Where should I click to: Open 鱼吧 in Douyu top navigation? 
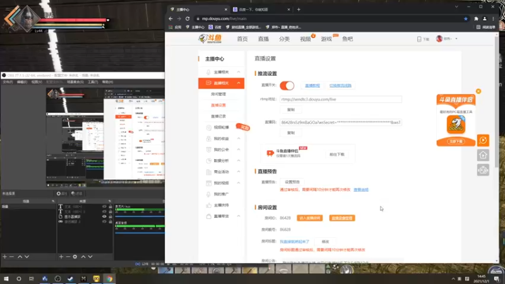click(348, 39)
